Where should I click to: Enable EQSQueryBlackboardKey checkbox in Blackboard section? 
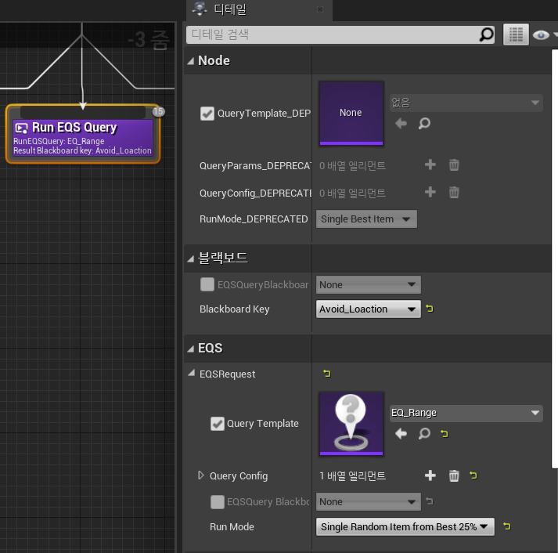207,284
